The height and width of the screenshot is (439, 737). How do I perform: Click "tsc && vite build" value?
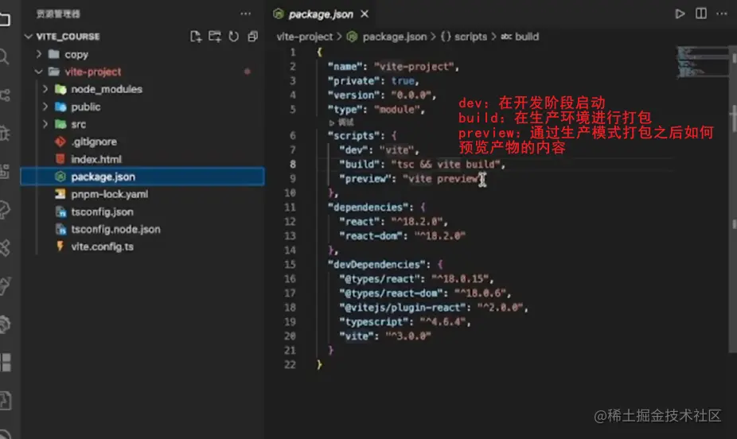pyautogui.click(x=445, y=164)
